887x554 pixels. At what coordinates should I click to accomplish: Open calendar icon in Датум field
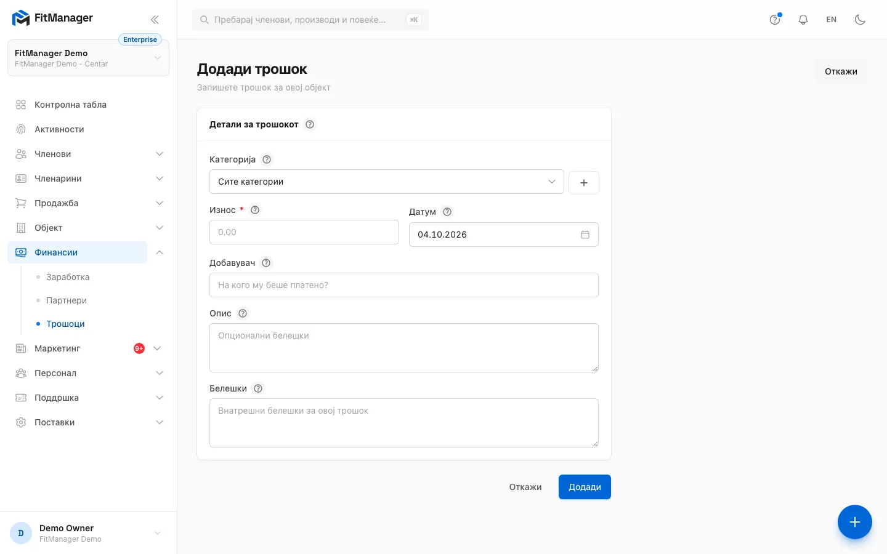585,235
